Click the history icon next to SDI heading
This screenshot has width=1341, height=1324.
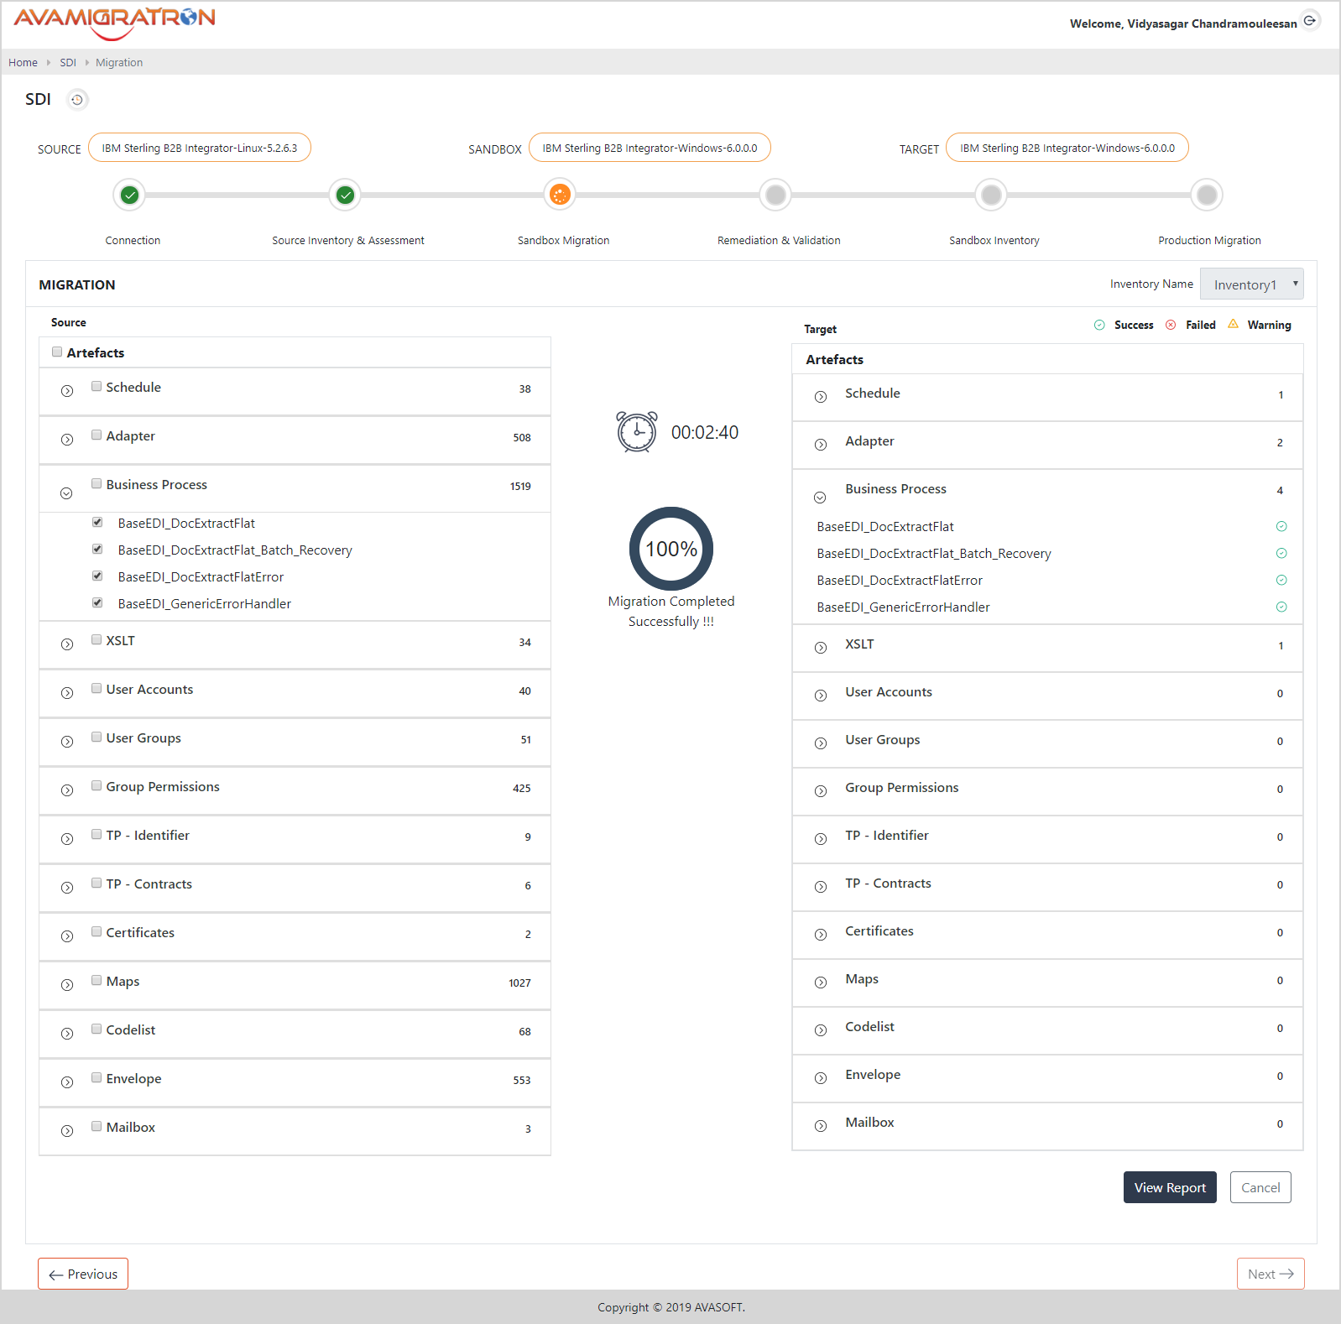[77, 100]
